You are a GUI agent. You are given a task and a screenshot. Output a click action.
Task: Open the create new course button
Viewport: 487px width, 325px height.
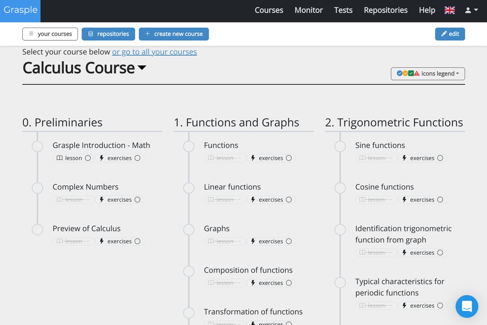point(174,34)
